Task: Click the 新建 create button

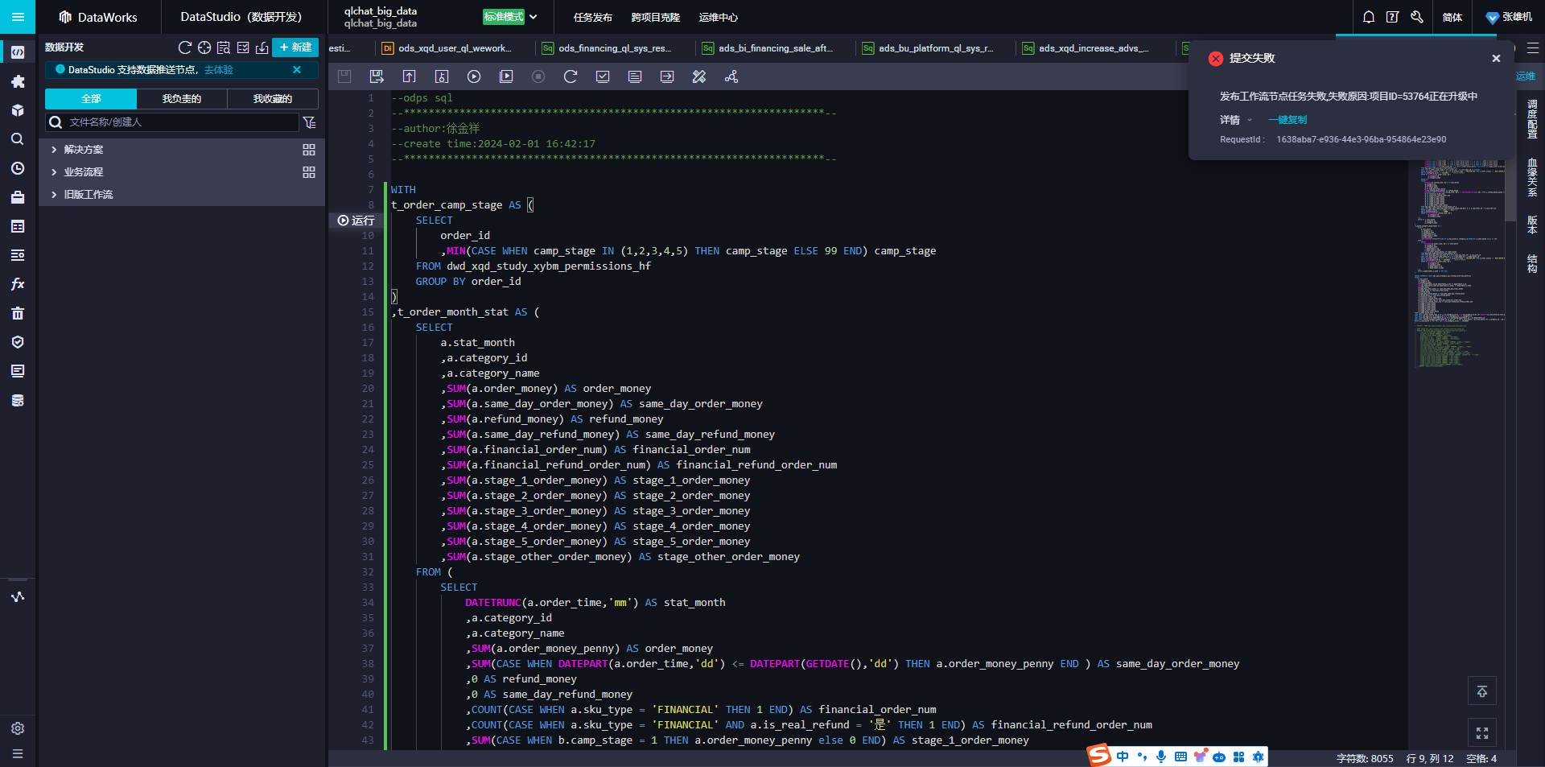Action: (295, 47)
